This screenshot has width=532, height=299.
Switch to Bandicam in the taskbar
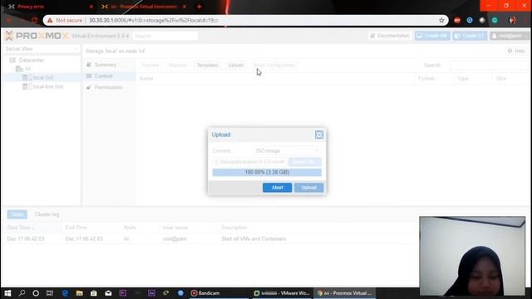pyautogui.click(x=219, y=293)
